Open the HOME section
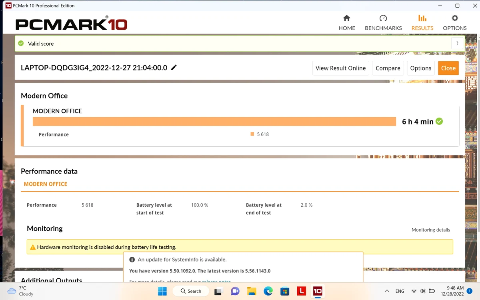The image size is (480, 300). 347,23
